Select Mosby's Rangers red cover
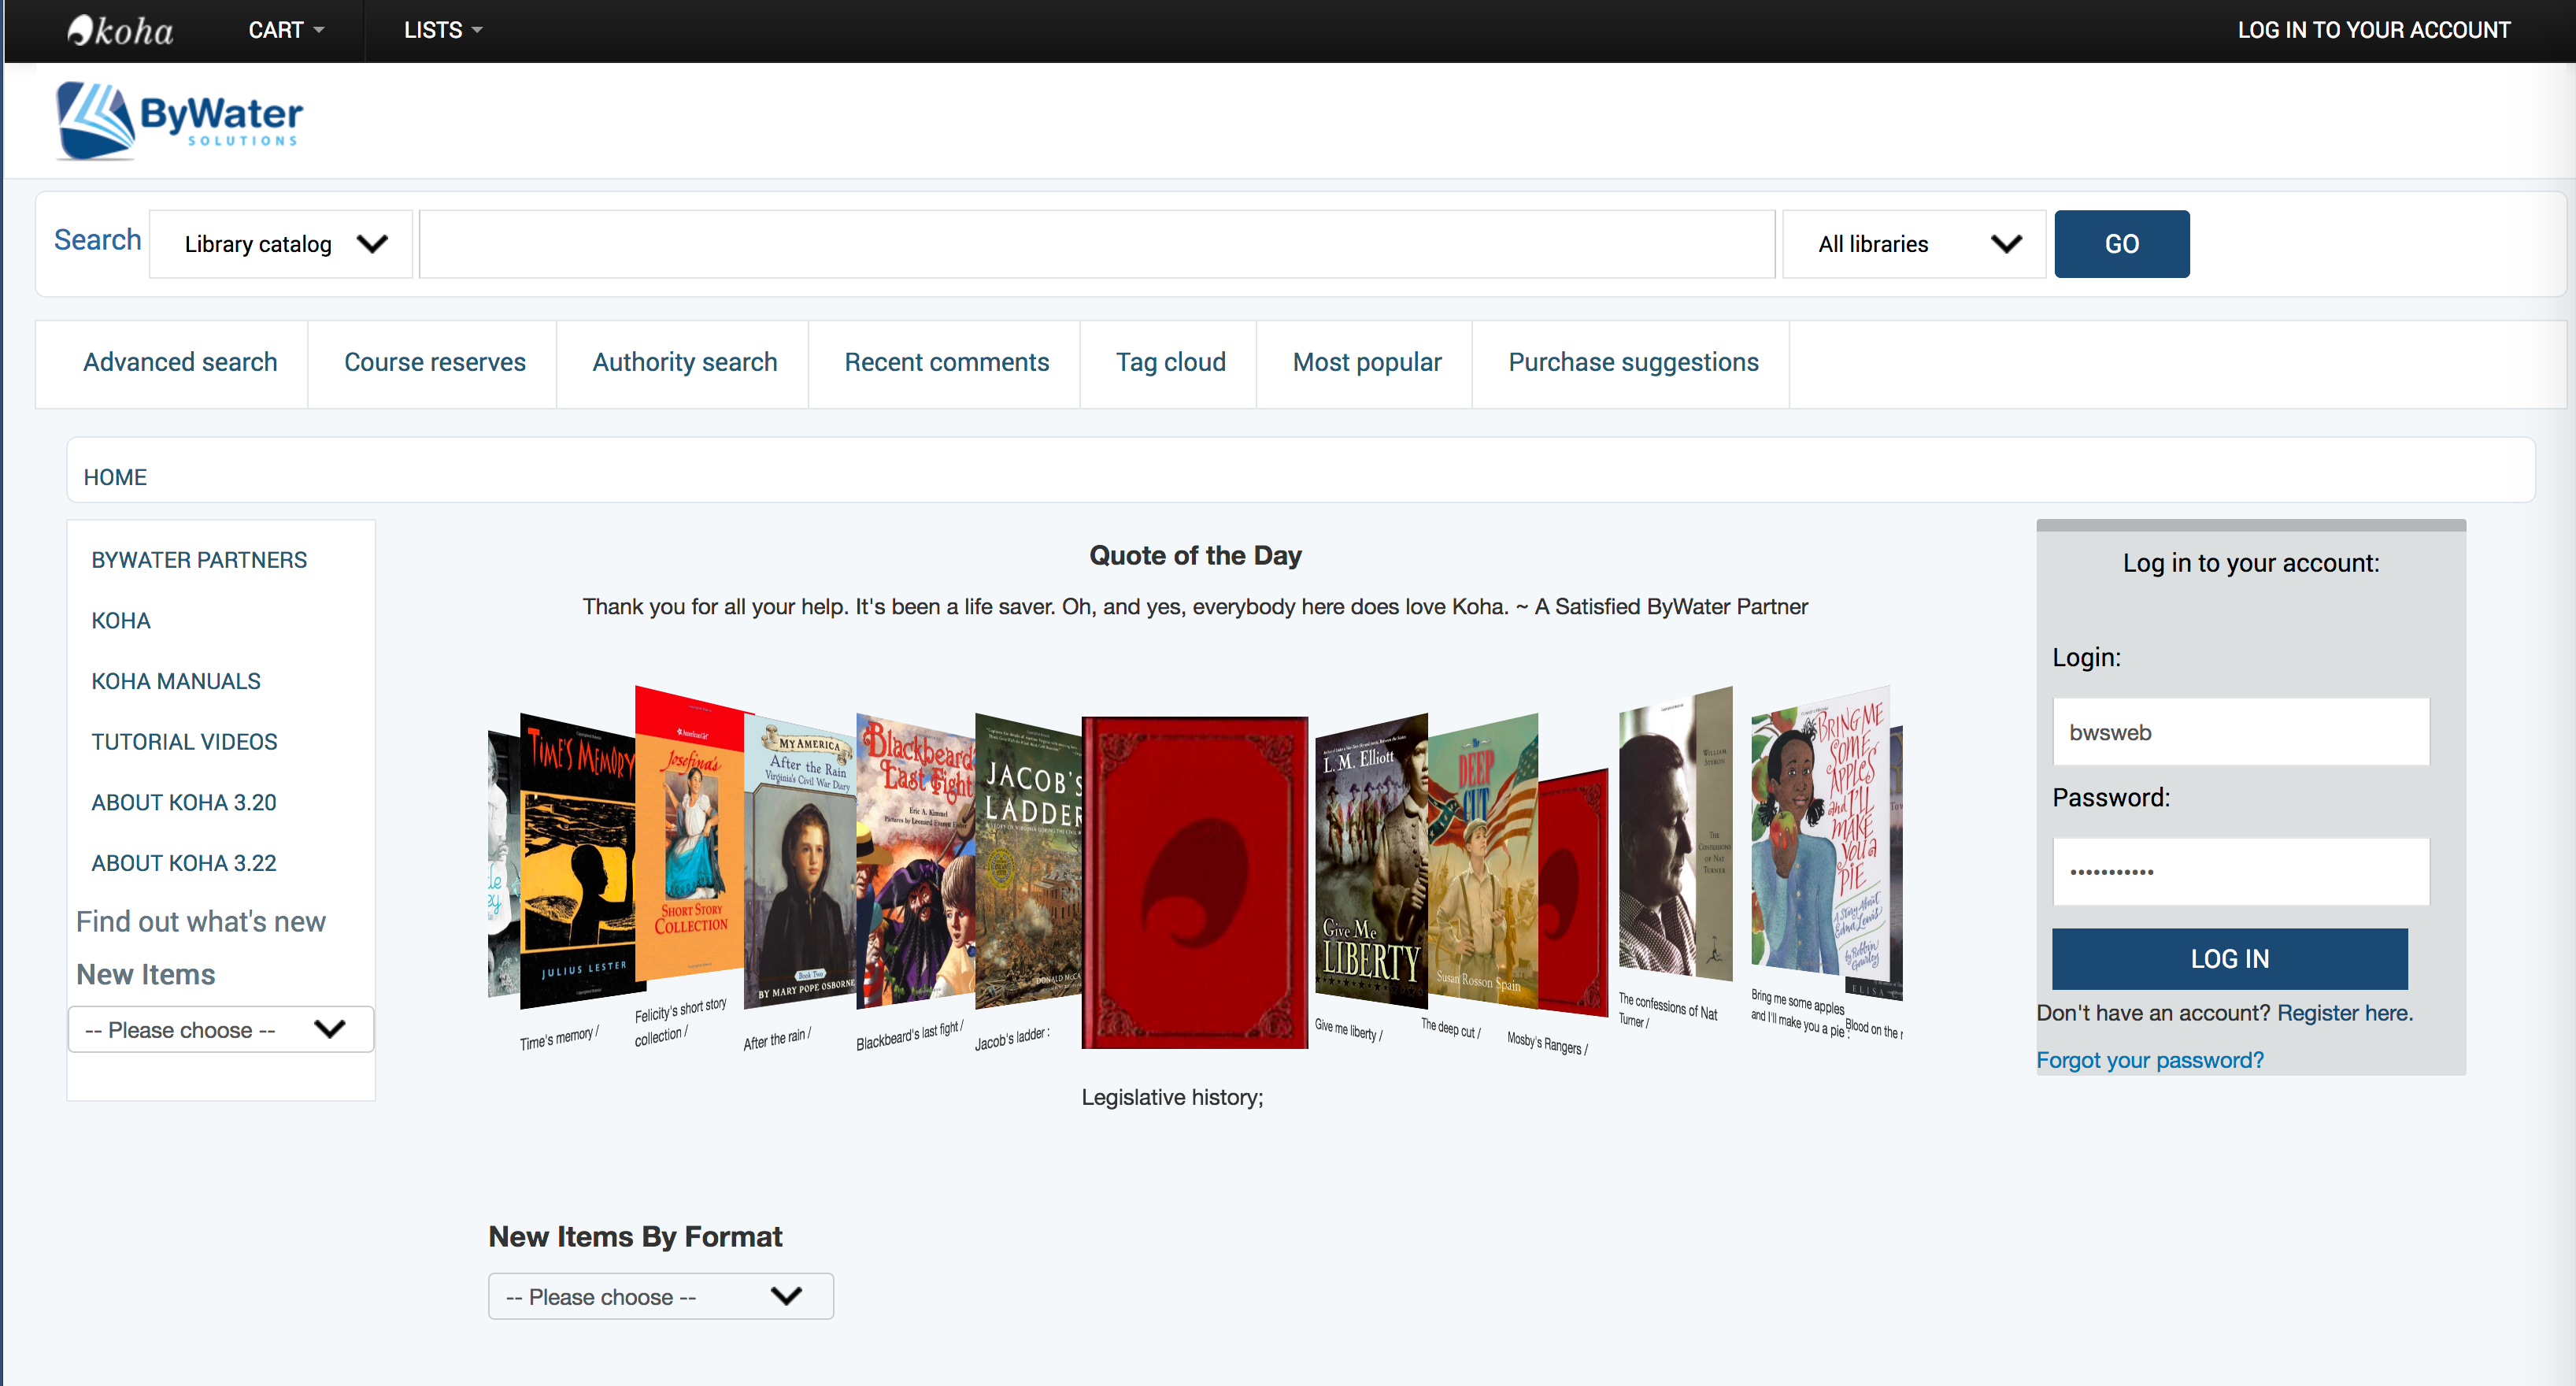 (1573, 893)
